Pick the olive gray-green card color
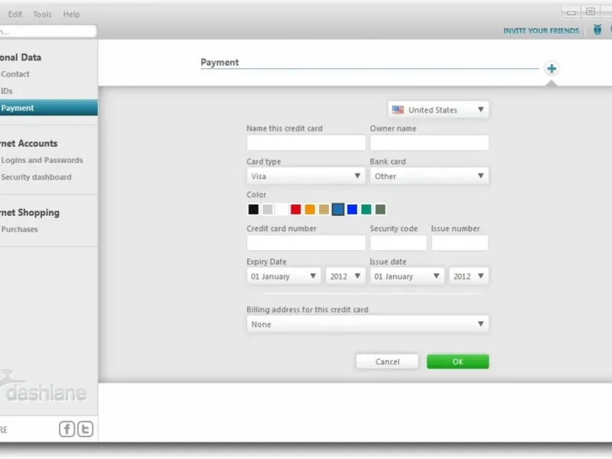612x459 pixels. pyautogui.click(x=380, y=210)
